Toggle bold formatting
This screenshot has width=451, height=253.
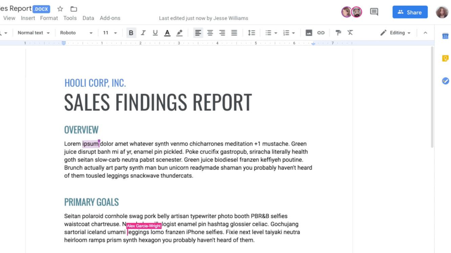click(131, 33)
